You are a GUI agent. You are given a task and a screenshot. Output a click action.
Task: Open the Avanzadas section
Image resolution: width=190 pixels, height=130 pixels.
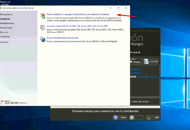point(5,37)
